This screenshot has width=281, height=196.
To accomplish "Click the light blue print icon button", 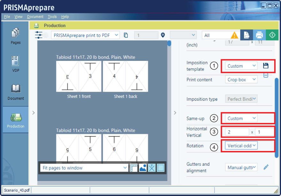I will [x=259, y=35].
